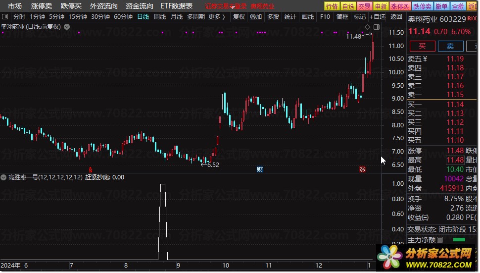480x273 pixels.
Task: Click the diamond icon atop chart
Action: coord(367,27)
